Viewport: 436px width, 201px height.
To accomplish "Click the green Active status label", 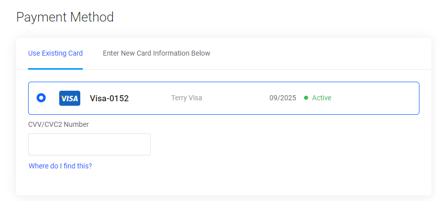I will (322, 98).
